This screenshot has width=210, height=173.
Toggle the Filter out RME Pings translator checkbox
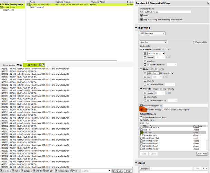tap(28, 4)
